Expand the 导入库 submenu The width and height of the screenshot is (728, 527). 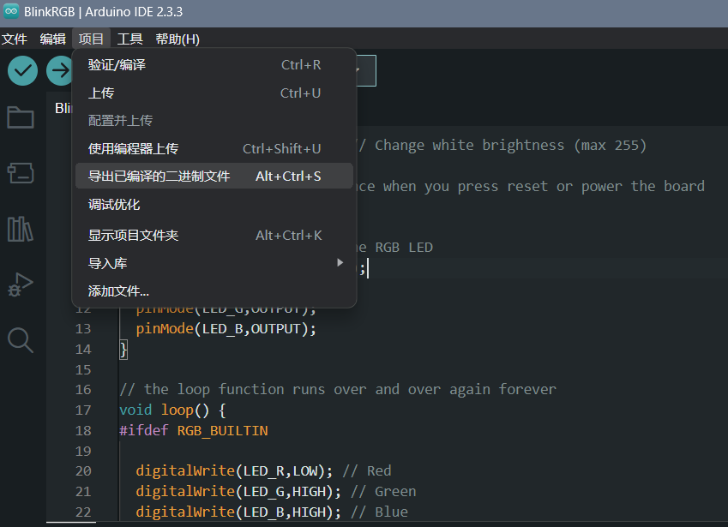(x=214, y=263)
